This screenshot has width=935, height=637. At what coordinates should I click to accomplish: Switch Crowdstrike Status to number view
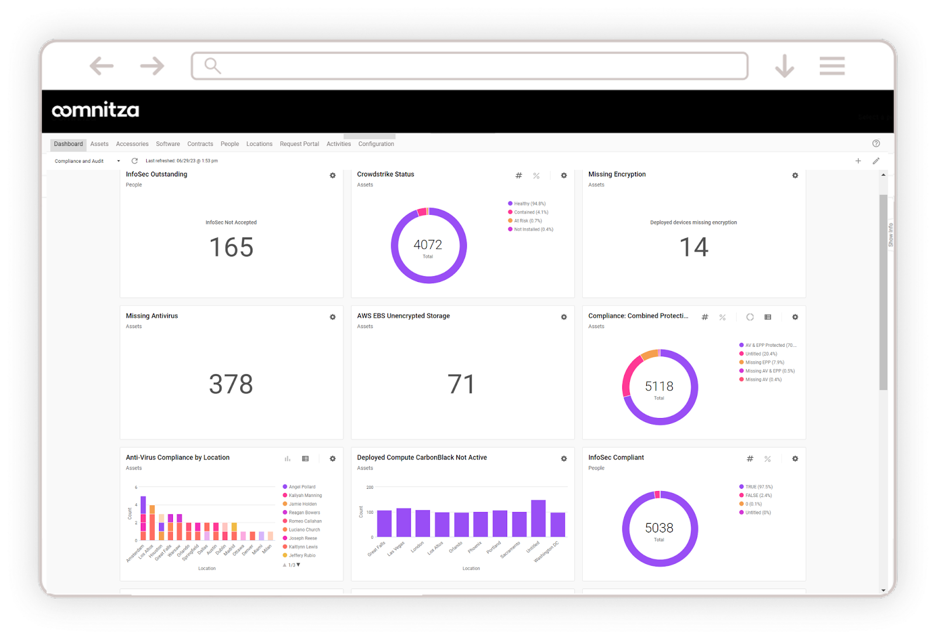518,175
